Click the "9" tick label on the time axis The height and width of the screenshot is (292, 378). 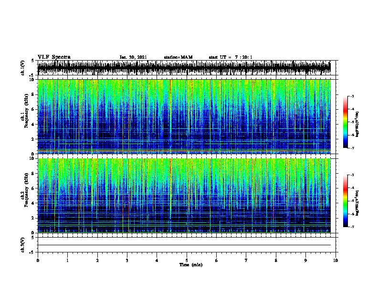pos(305,261)
